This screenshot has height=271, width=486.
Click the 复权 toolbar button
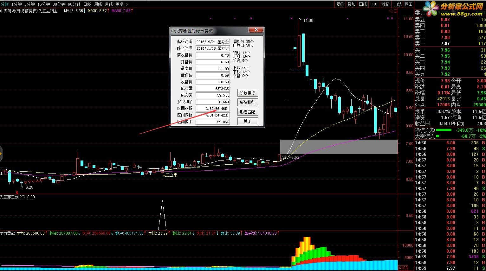(x=340, y=4)
